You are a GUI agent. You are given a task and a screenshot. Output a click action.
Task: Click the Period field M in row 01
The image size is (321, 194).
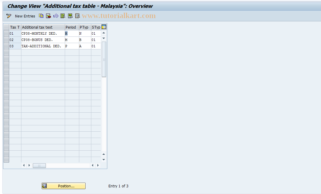click(72, 33)
